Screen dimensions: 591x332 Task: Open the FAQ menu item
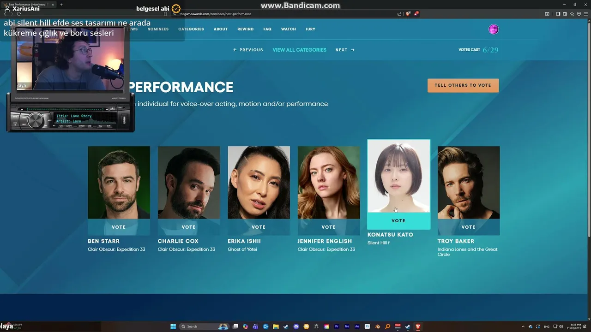click(267, 29)
